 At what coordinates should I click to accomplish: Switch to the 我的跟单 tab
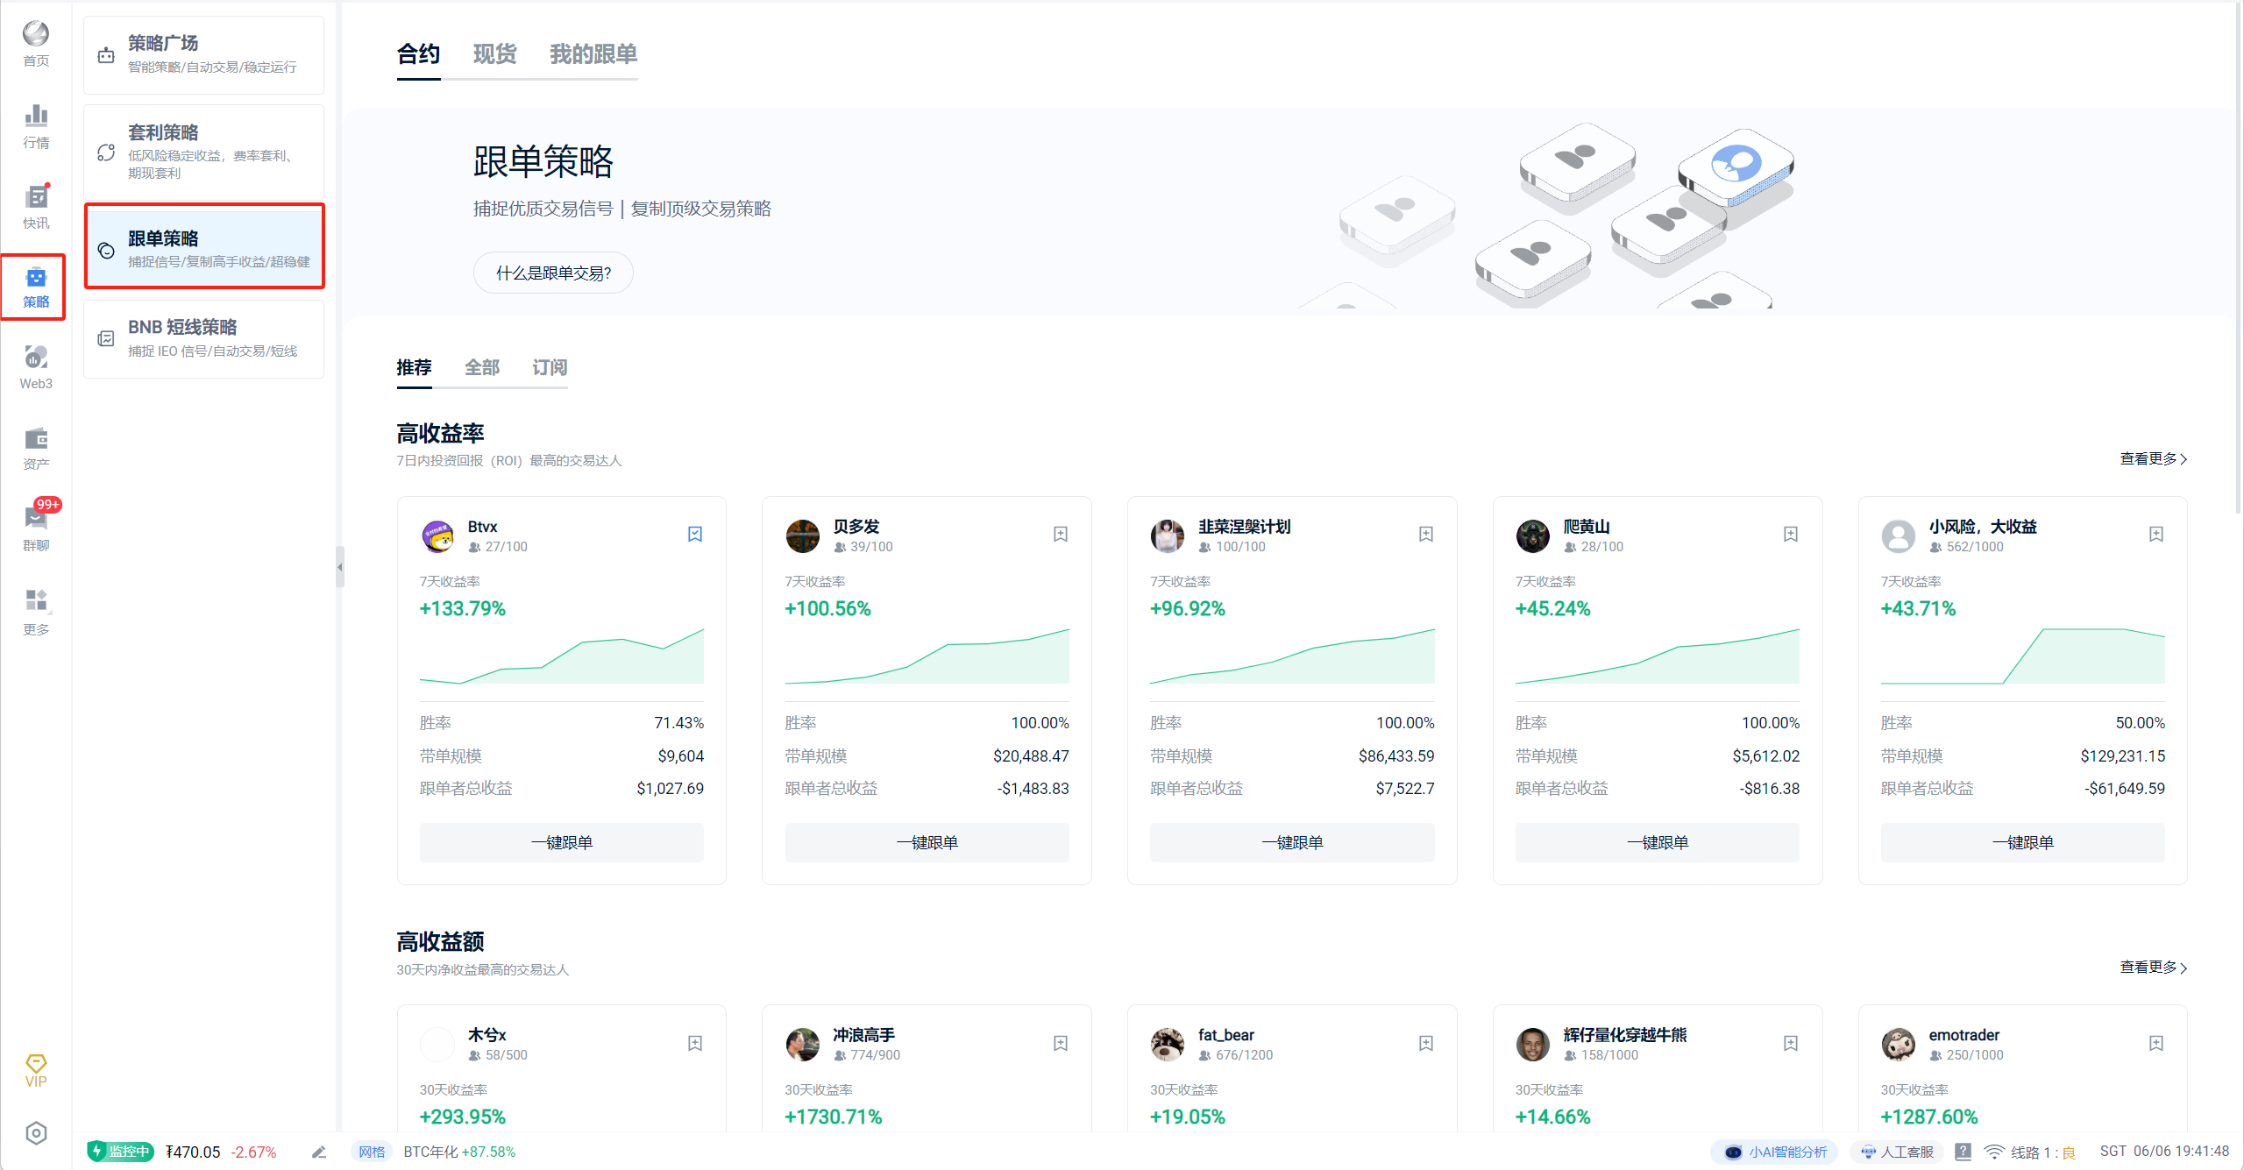click(593, 54)
